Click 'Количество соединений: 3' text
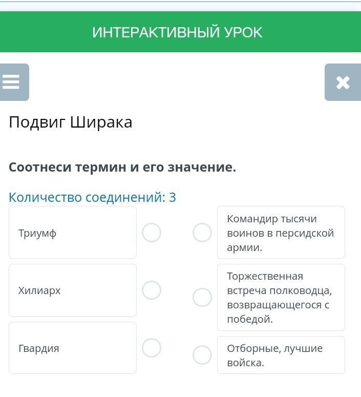The height and width of the screenshot is (397, 361). tap(92, 197)
